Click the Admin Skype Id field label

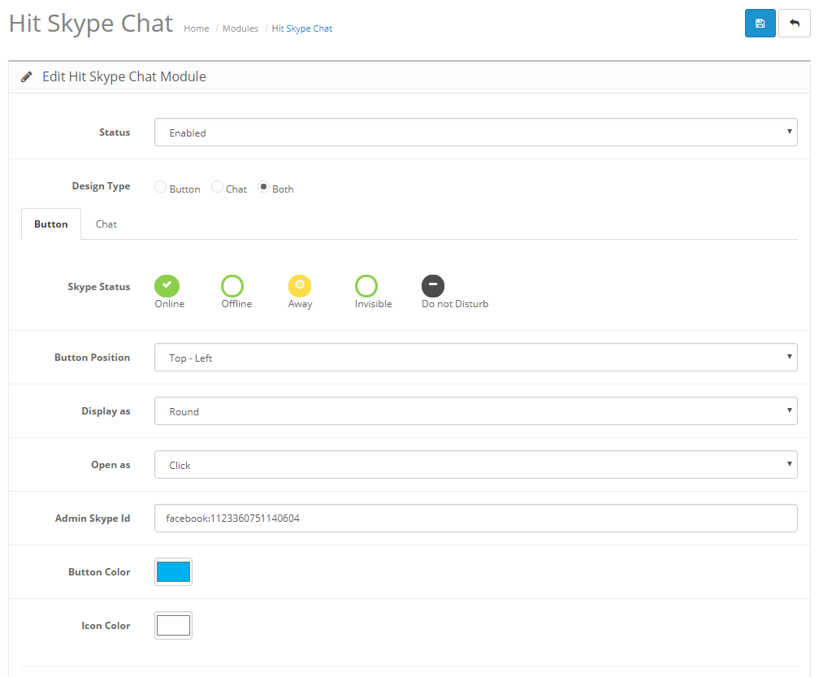(x=93, y=519)
